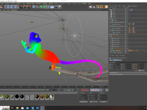Open the Object (Rel) dropdown
Screen dimensions: 147x110
(84, 102)
